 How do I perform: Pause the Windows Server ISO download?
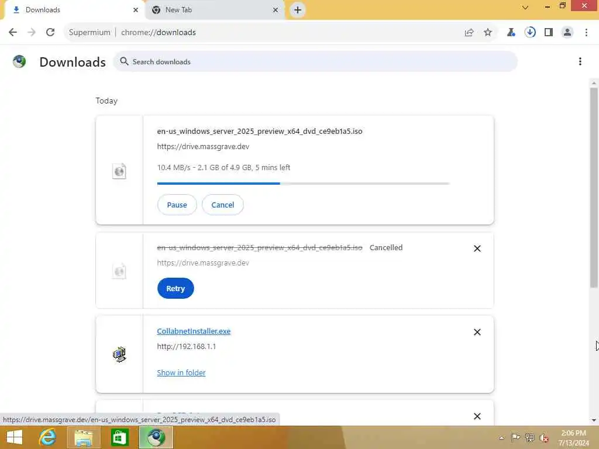tap(177, 205)
